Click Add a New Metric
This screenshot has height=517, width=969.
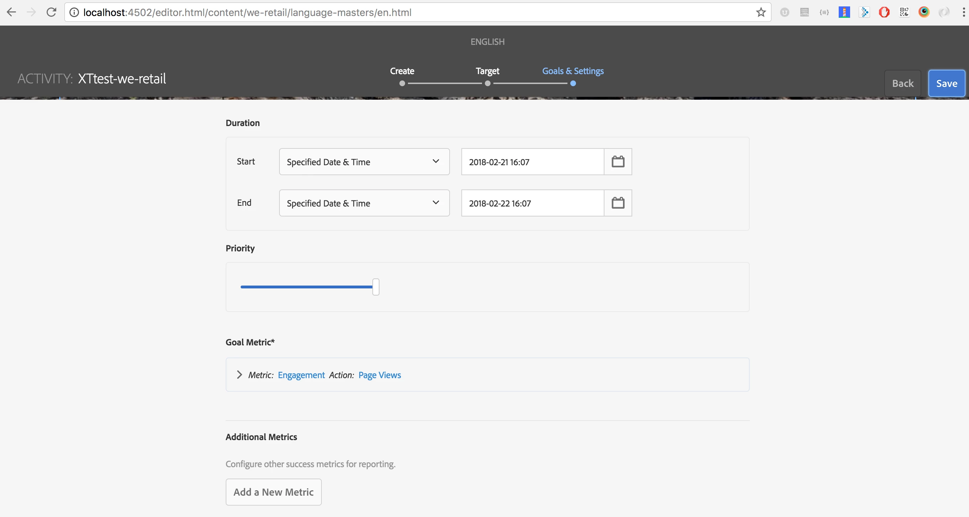click(273, 492)
